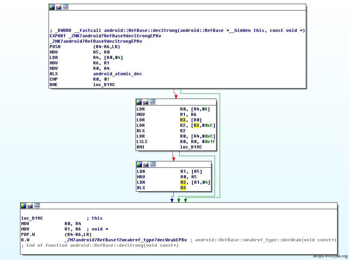Screen dimensions: 349x260
Task: Click loc_D19C operand in BMI instruction
Action: click(x=191, y=147)
